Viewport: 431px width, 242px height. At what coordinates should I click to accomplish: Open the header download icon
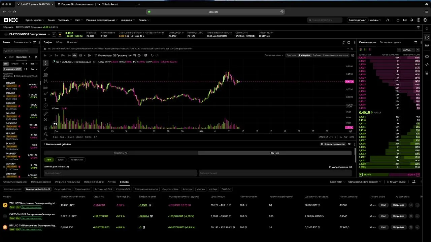tap(398, 20)
